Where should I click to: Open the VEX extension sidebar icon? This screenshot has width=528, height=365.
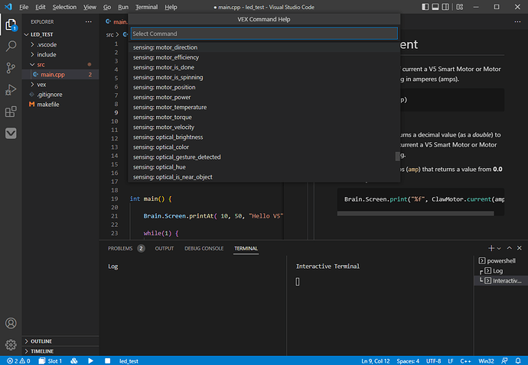[x=11, y=133]
